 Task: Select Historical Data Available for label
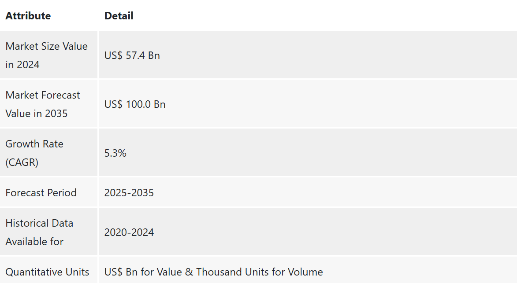click(39, 232)
